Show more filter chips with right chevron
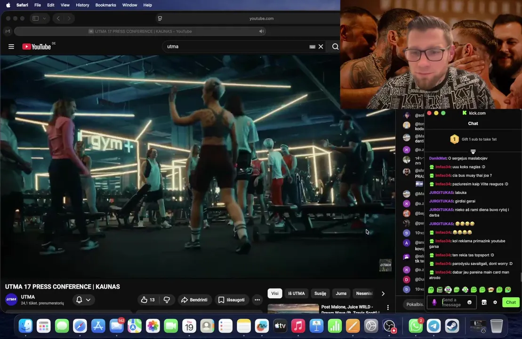This screenshot has height=339, width=522. tap(383, 293)
